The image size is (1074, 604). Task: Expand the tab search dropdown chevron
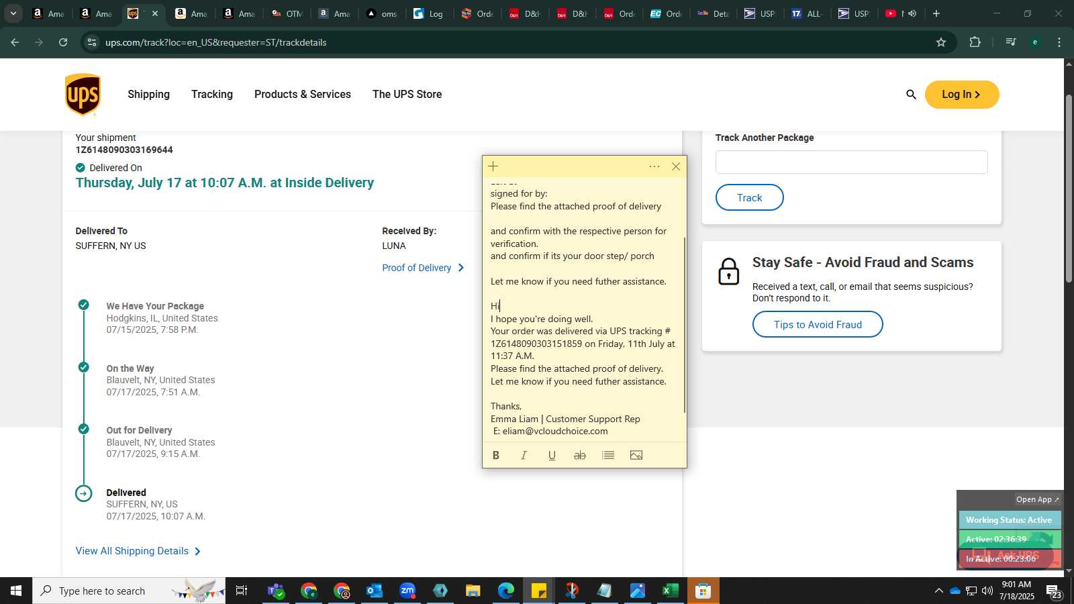click(13, 13)
